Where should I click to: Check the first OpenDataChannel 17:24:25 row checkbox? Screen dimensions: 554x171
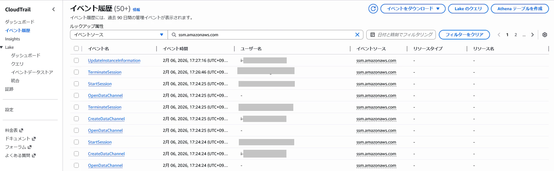76,95
